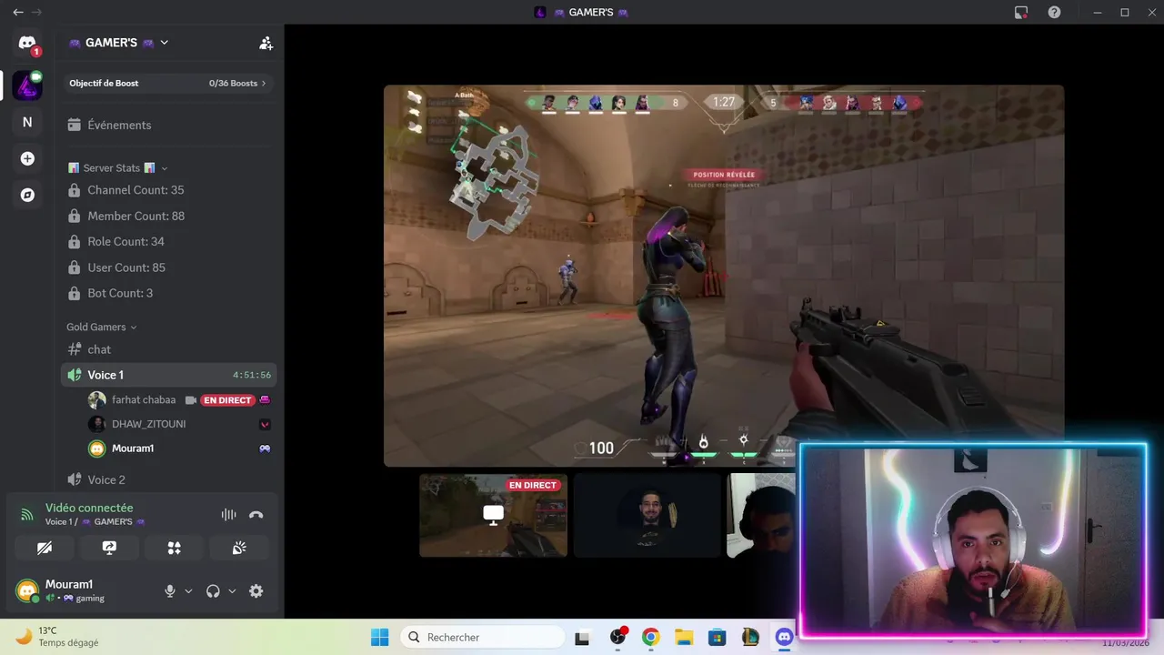Image resolution: width=1164 pixels, height=655 pixels.
Task: Open File Explorer from the taskbar
Action: pyautogui.click(x=684, y=637)
